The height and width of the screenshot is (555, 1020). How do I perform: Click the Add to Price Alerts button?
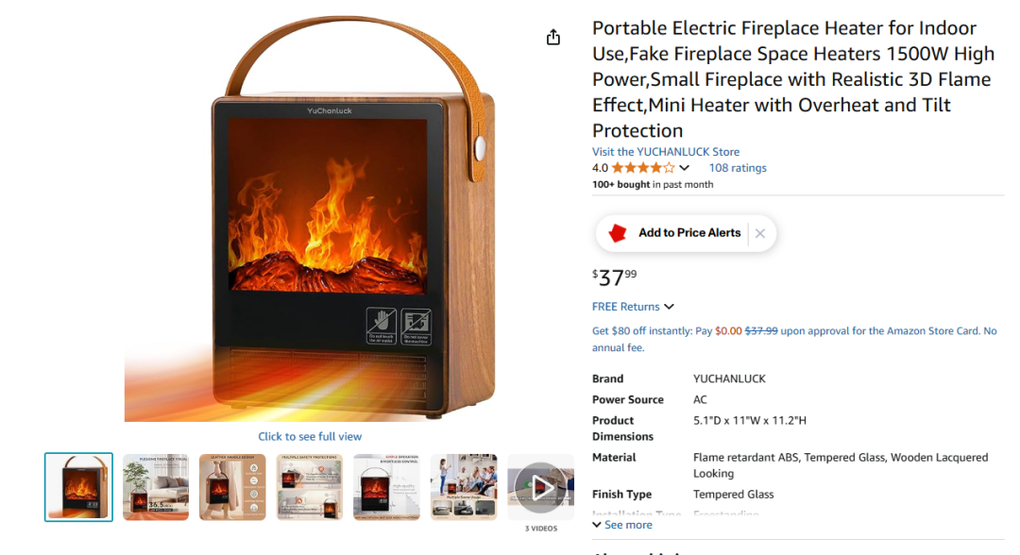[688, 232]
